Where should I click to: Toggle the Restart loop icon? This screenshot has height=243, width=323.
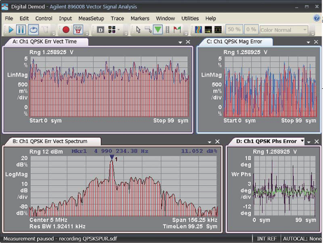coord(33,30)
